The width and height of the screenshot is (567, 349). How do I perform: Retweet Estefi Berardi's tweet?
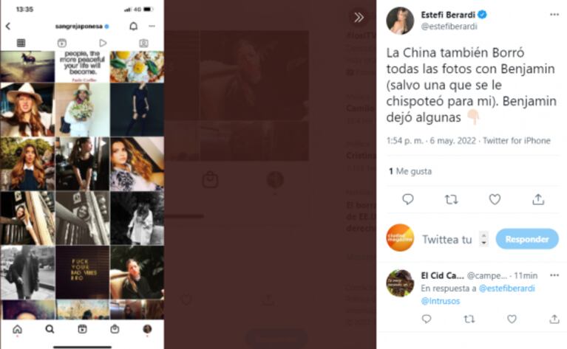451,199
